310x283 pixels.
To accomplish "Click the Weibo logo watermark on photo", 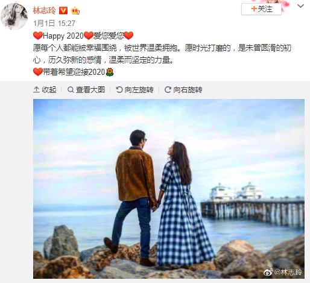I will pyautogui.click(x=268, y=272).
